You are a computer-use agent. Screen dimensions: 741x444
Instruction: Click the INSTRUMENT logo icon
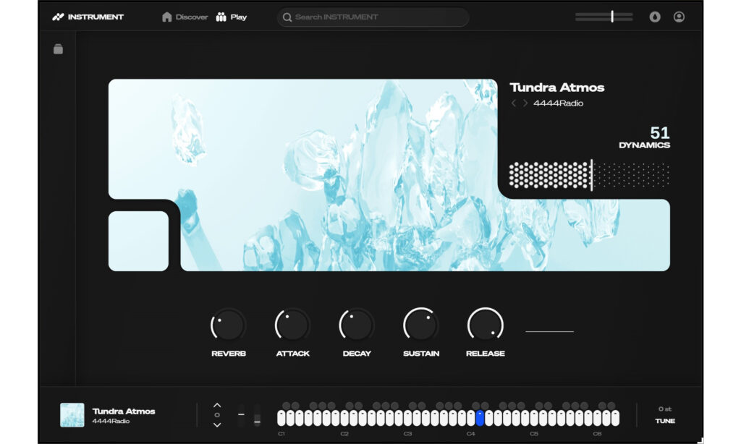(59, 17)
